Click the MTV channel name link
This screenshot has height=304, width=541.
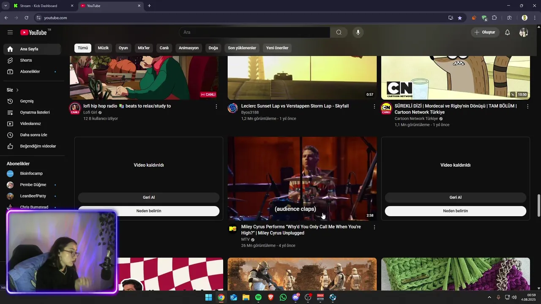pos(246,239)
